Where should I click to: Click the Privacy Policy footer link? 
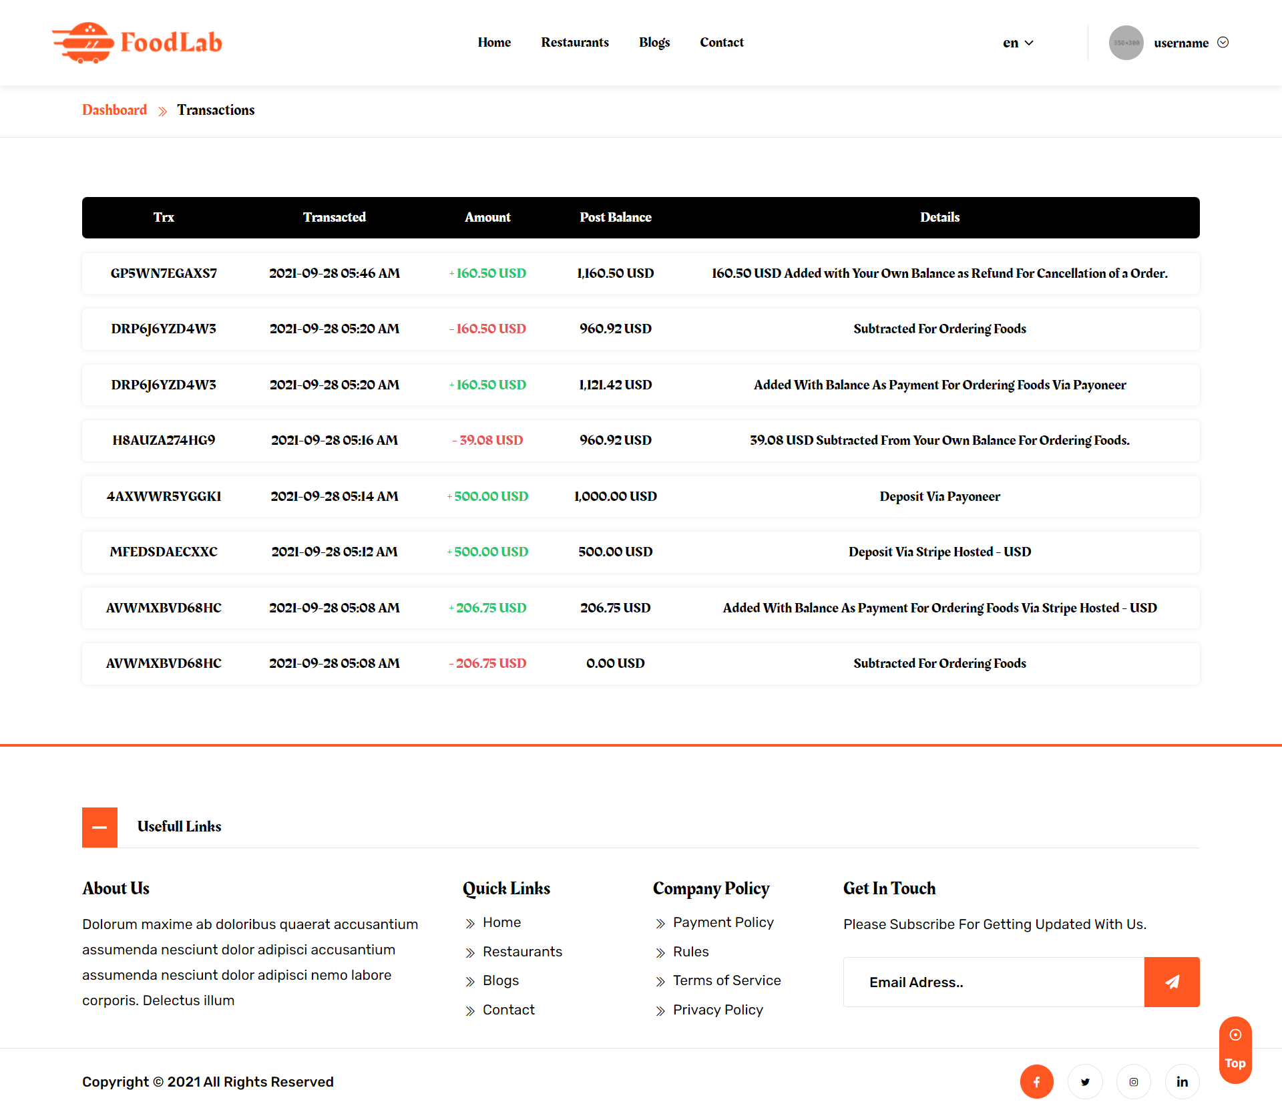tap(717, 1010)
